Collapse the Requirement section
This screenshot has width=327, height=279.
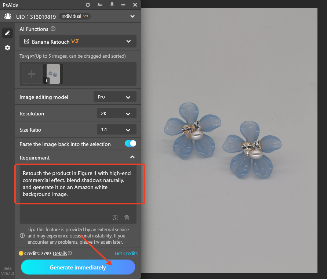(x=131, y=157)
